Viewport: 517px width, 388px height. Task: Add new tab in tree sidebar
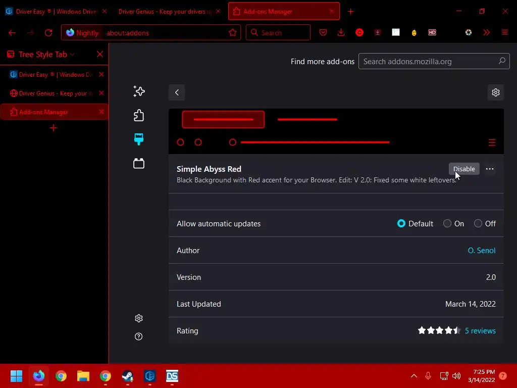[x=54, y=128]
